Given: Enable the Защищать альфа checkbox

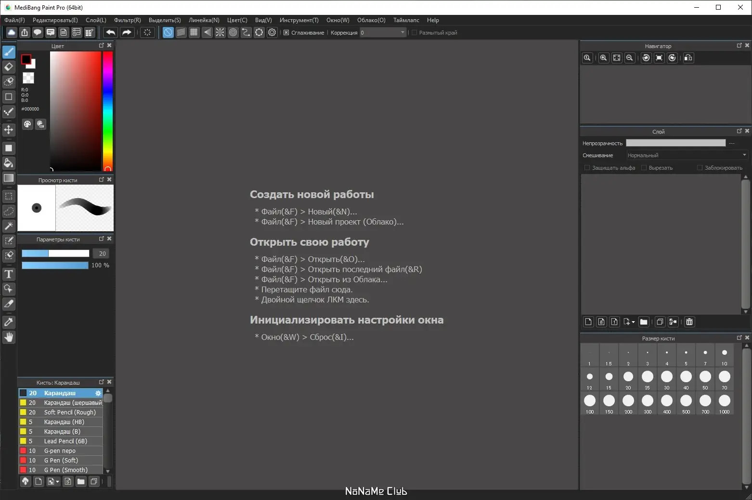Looking at the screenshot, I should (587, 168).
